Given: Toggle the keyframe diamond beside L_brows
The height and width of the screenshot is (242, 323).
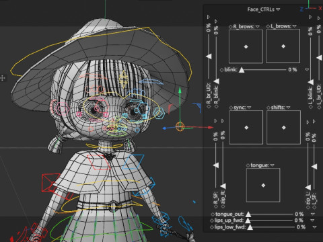Looking at the screenshot, I should (x=268, y=26).
